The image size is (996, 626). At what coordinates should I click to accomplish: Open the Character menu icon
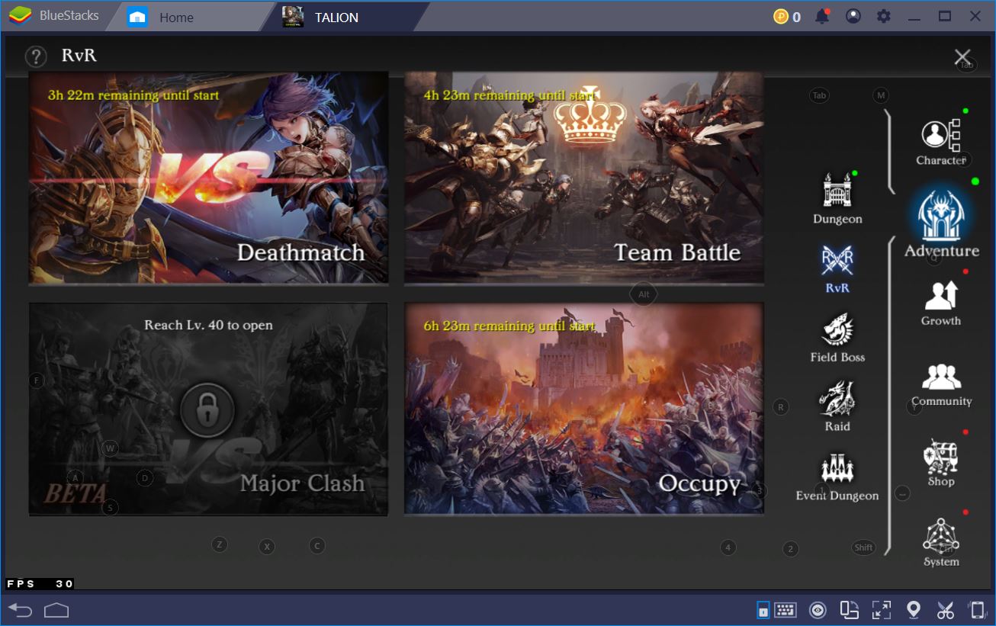point(940,135)
